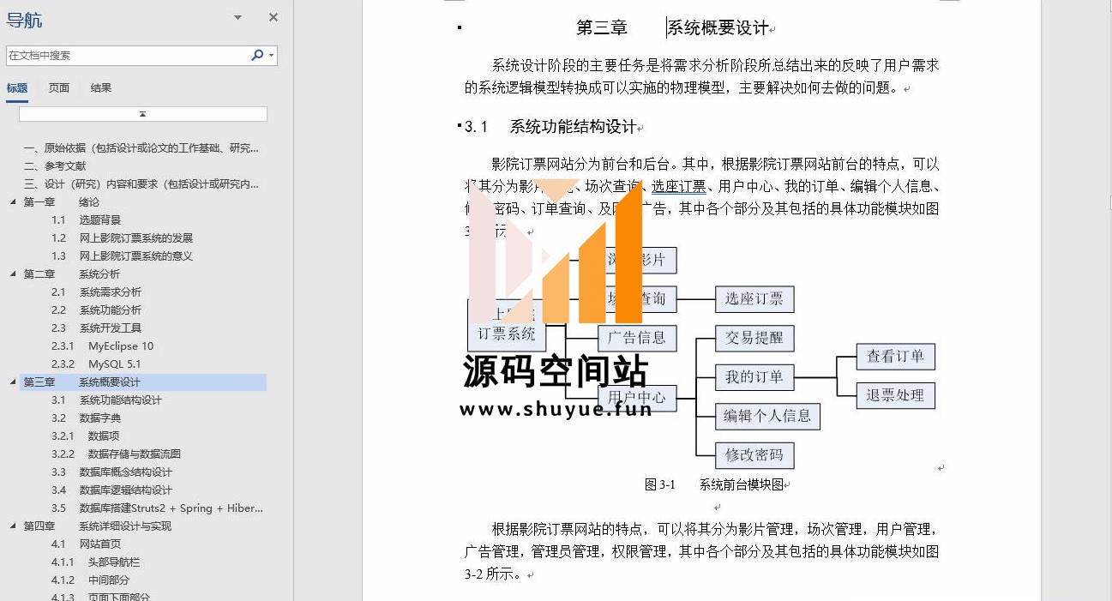Click the document search field
Image resolution: width=1112 pixels, height=601 pixels.
(x=128, y=55)
